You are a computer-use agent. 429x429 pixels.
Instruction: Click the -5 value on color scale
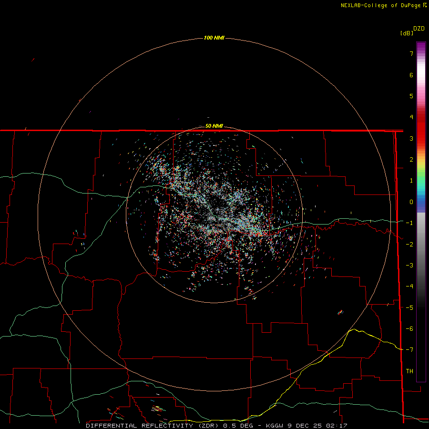point(409,308)
